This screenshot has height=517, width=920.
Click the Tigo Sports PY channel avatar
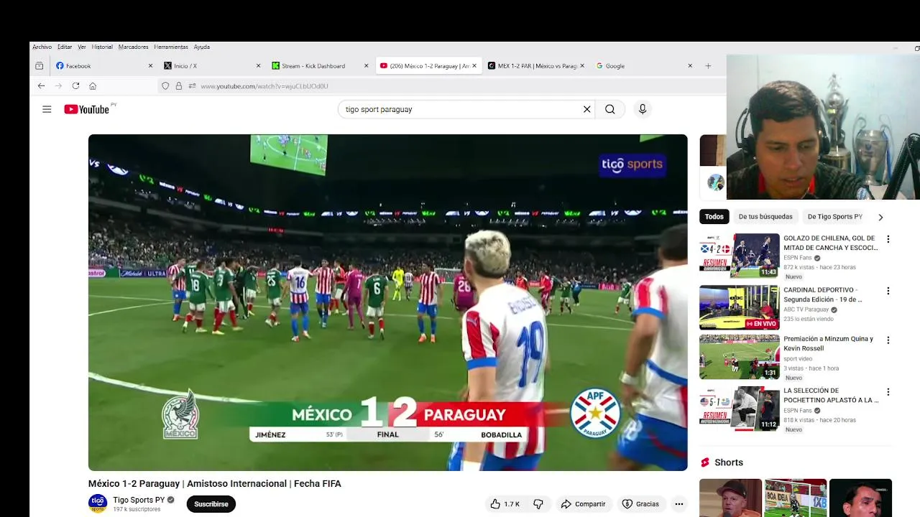[98, 503]
